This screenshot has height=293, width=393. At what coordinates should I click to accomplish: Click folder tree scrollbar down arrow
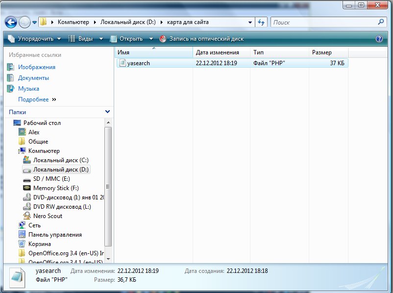click(108, 259)
